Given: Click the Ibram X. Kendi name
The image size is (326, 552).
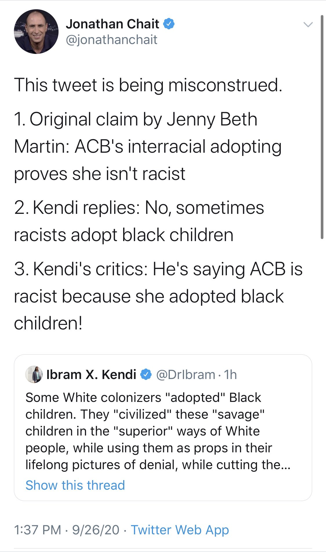Looking at the screenshot, I should [91, 374].
